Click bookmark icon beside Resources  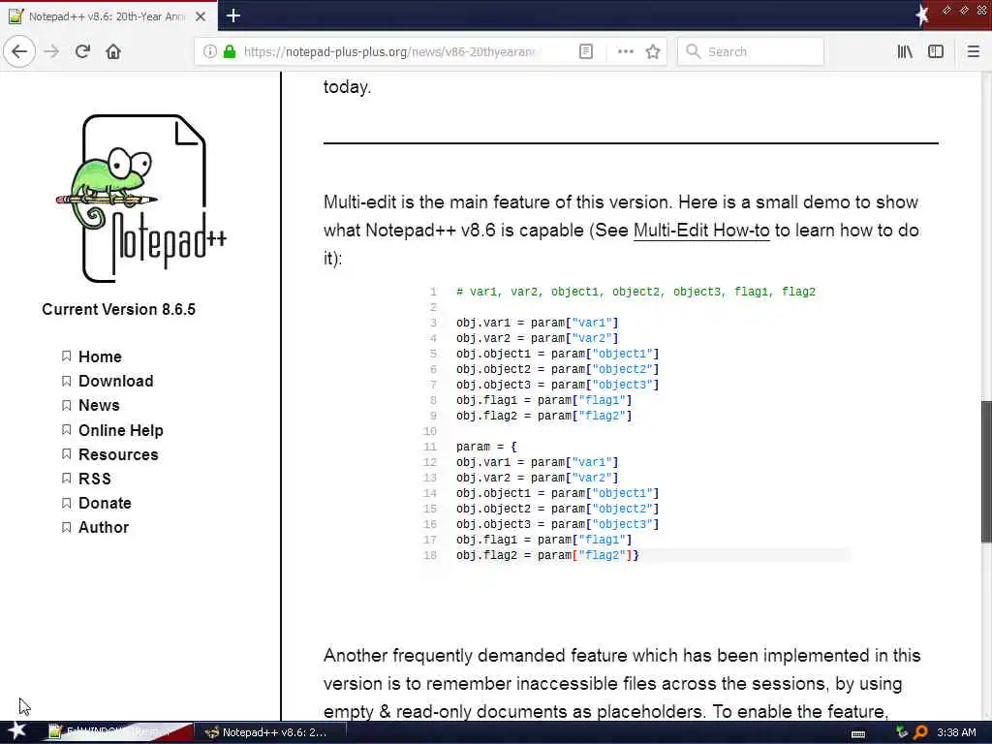point(67,454)
